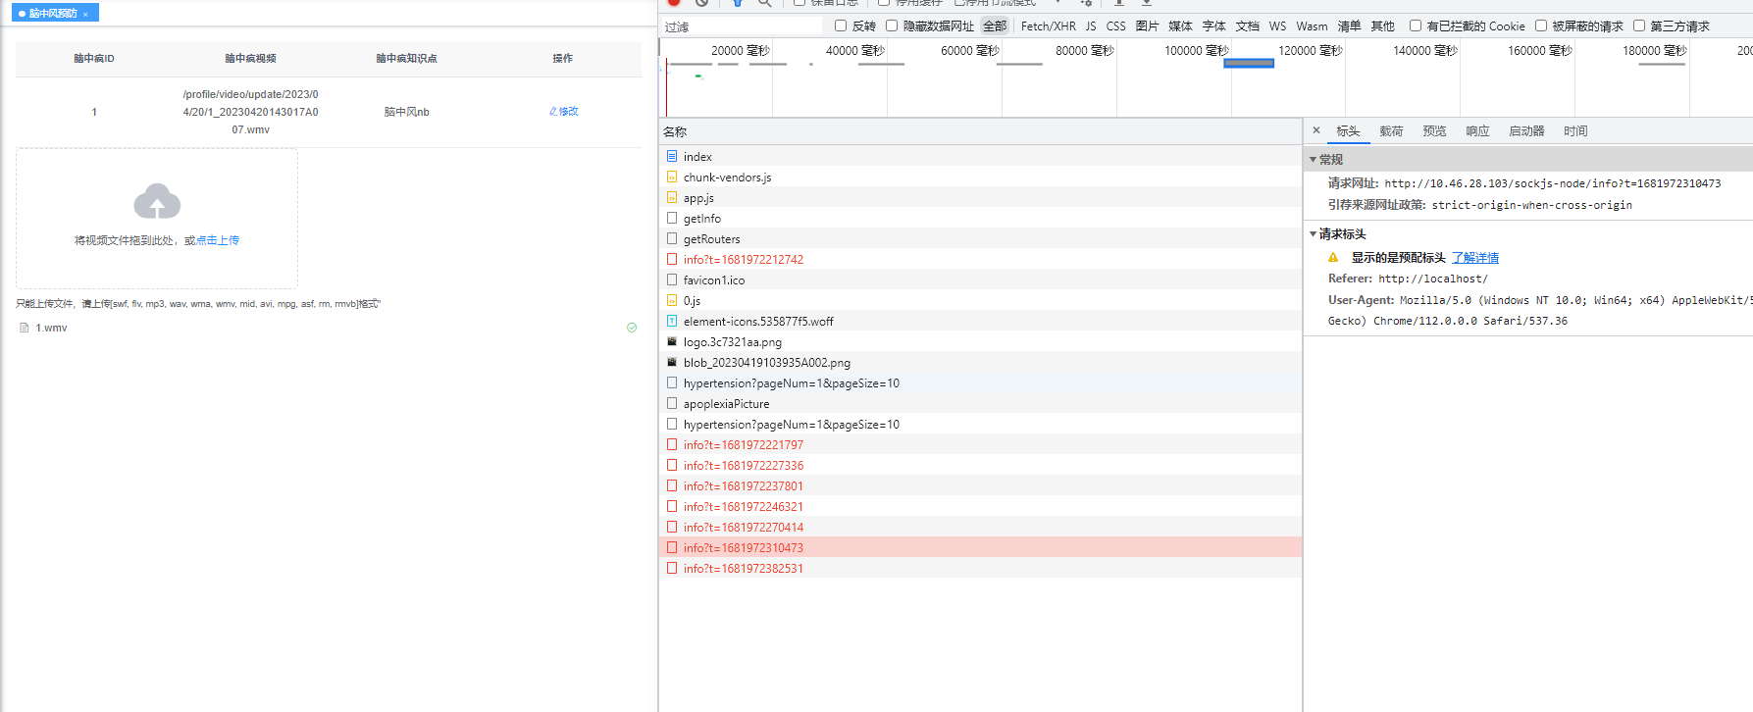
Task: Select the apoplexiaPicture request
Action: coord(980,404)
